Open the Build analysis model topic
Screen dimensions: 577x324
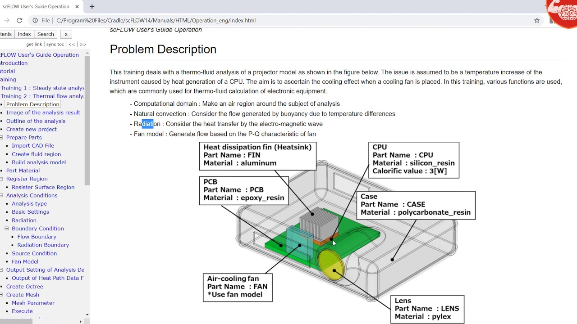39,162
